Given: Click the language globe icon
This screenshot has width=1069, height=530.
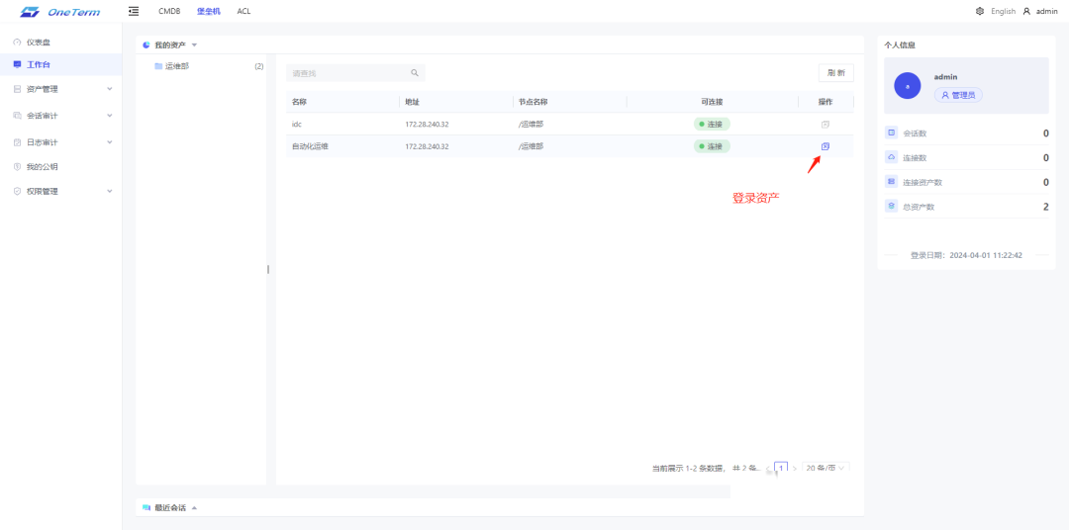Looking at the screenshot, I should [980, 11].
